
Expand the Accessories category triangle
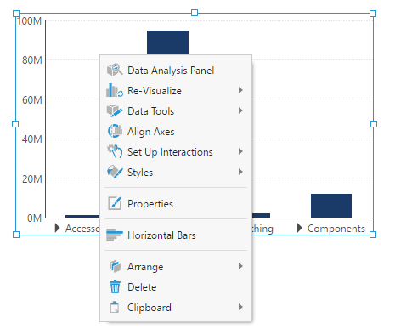tap(57, 228)
